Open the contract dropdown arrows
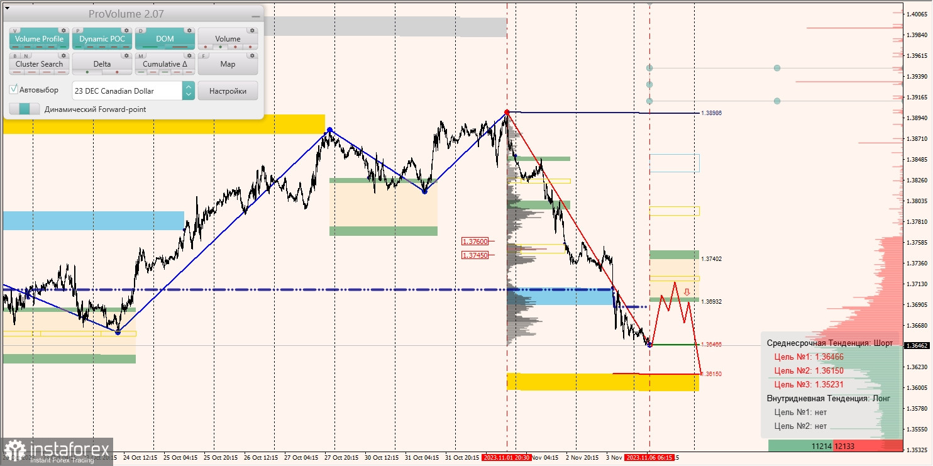 point(188,91)
